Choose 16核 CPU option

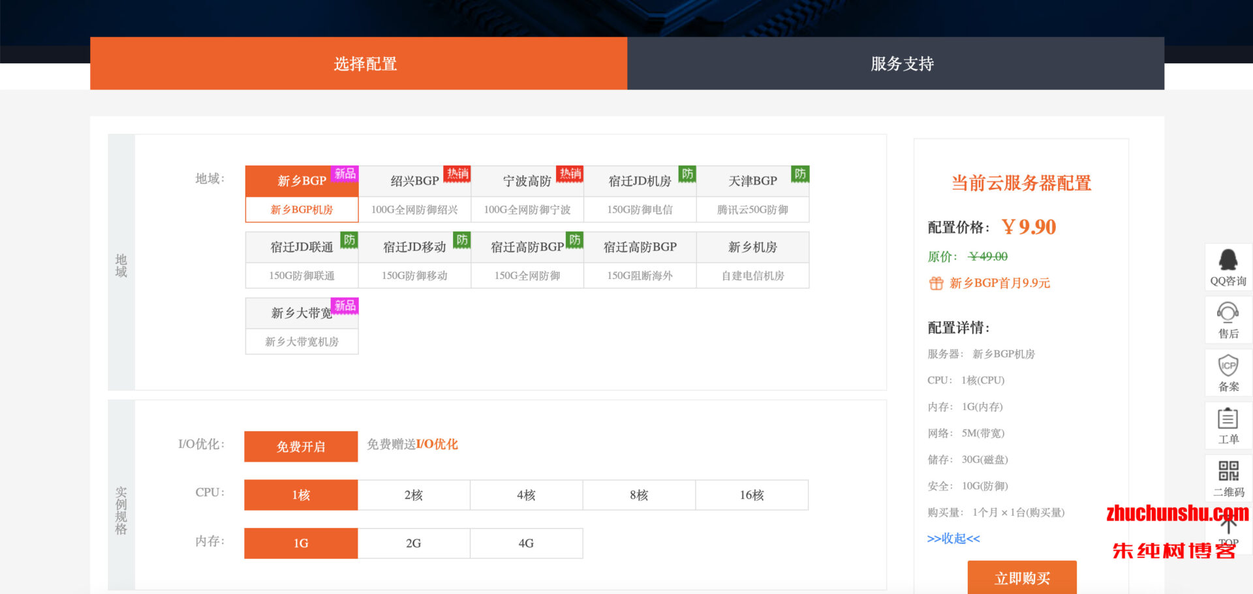pos(752,495)
